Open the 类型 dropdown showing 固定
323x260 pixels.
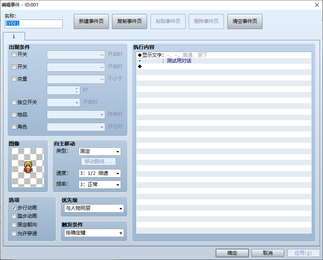tap(100, 151)
